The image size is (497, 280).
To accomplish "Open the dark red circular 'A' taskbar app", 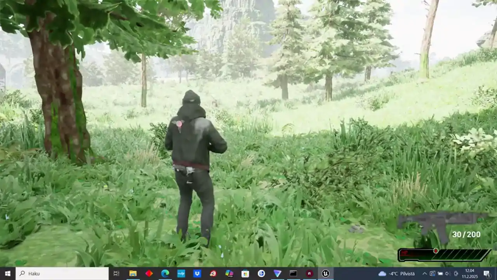I will point(309,273).
